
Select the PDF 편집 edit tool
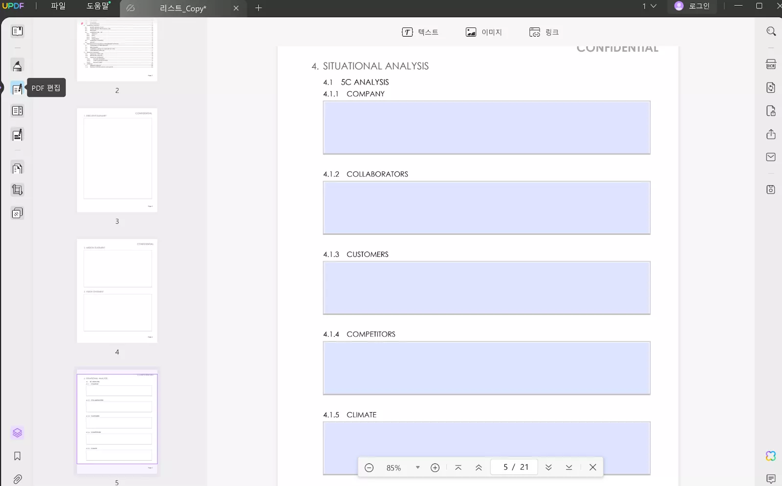tap(17, 88)
